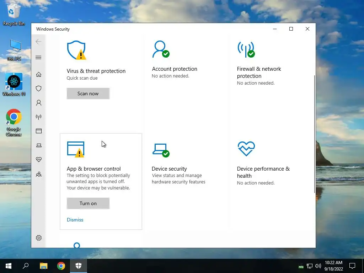Viewport: 364px width, 273px height.
Task: Click the green PRO tray icon
Action: 301,266
